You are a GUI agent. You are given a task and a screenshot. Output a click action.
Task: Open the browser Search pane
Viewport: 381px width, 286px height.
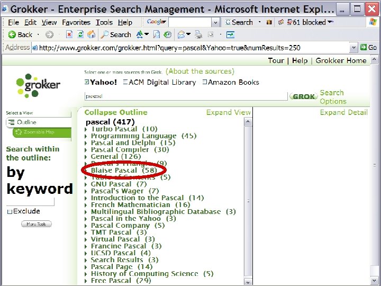(116, 35)
